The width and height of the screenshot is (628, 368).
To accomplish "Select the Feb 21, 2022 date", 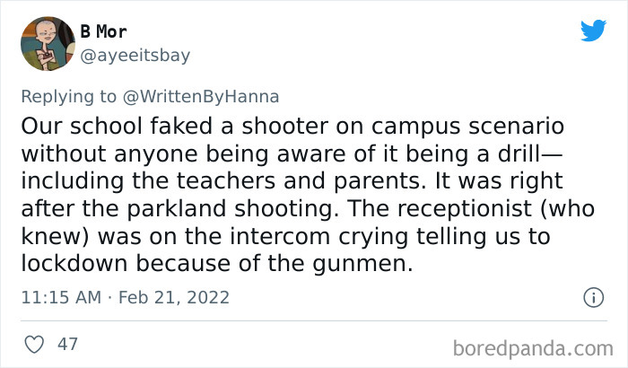I will click(x=175, y=296).
